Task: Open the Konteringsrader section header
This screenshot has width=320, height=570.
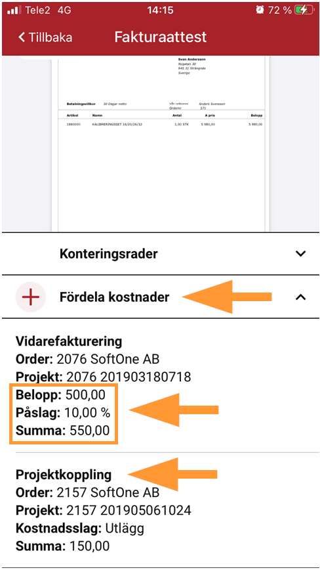Action: [x=160, y=253]
